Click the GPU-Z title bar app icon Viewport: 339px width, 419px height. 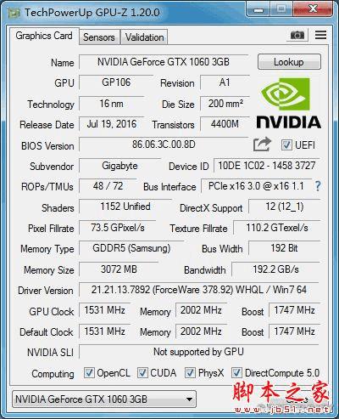(x=14, y=13)
